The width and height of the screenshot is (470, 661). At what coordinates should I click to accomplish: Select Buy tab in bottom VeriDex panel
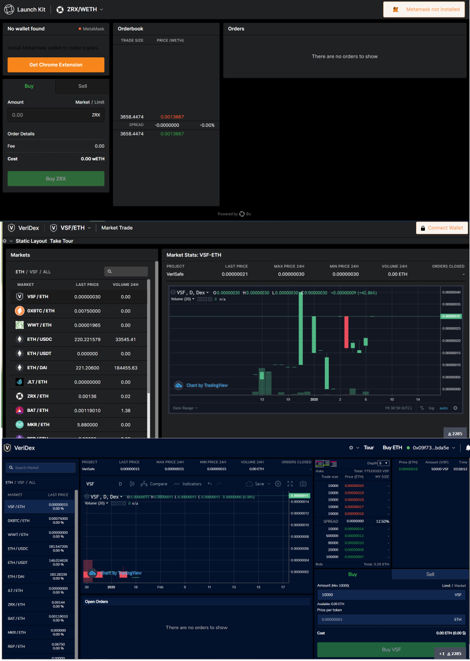click(353, 574)
